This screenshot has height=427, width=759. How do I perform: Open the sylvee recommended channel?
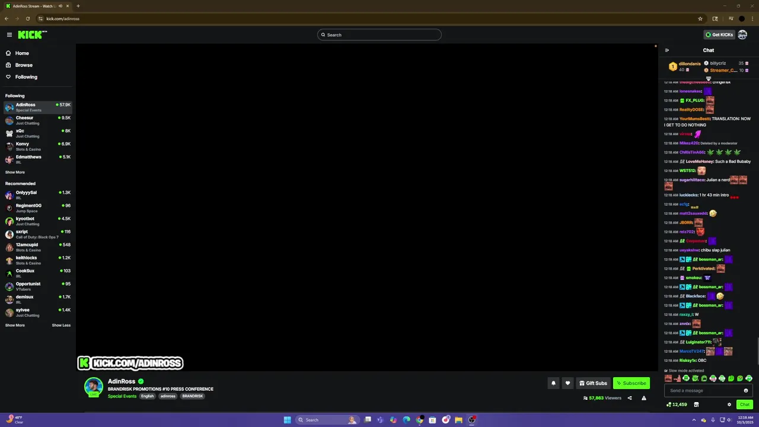coord(38,313)
